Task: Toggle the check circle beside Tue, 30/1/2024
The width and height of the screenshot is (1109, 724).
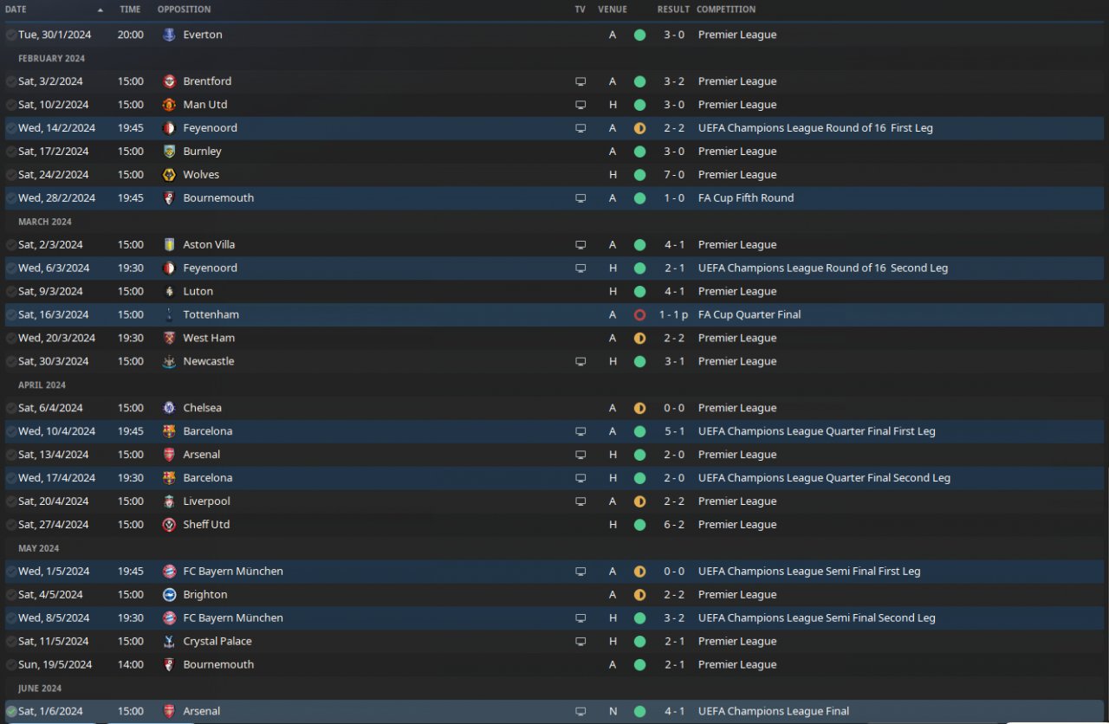Action: (11, 35)
